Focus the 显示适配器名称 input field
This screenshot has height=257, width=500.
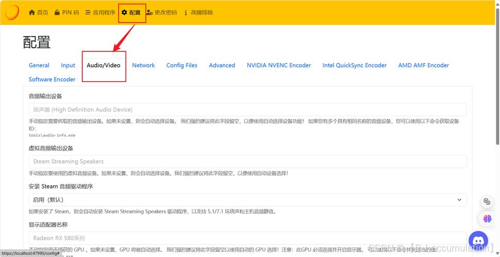click(x=248, y=238)
